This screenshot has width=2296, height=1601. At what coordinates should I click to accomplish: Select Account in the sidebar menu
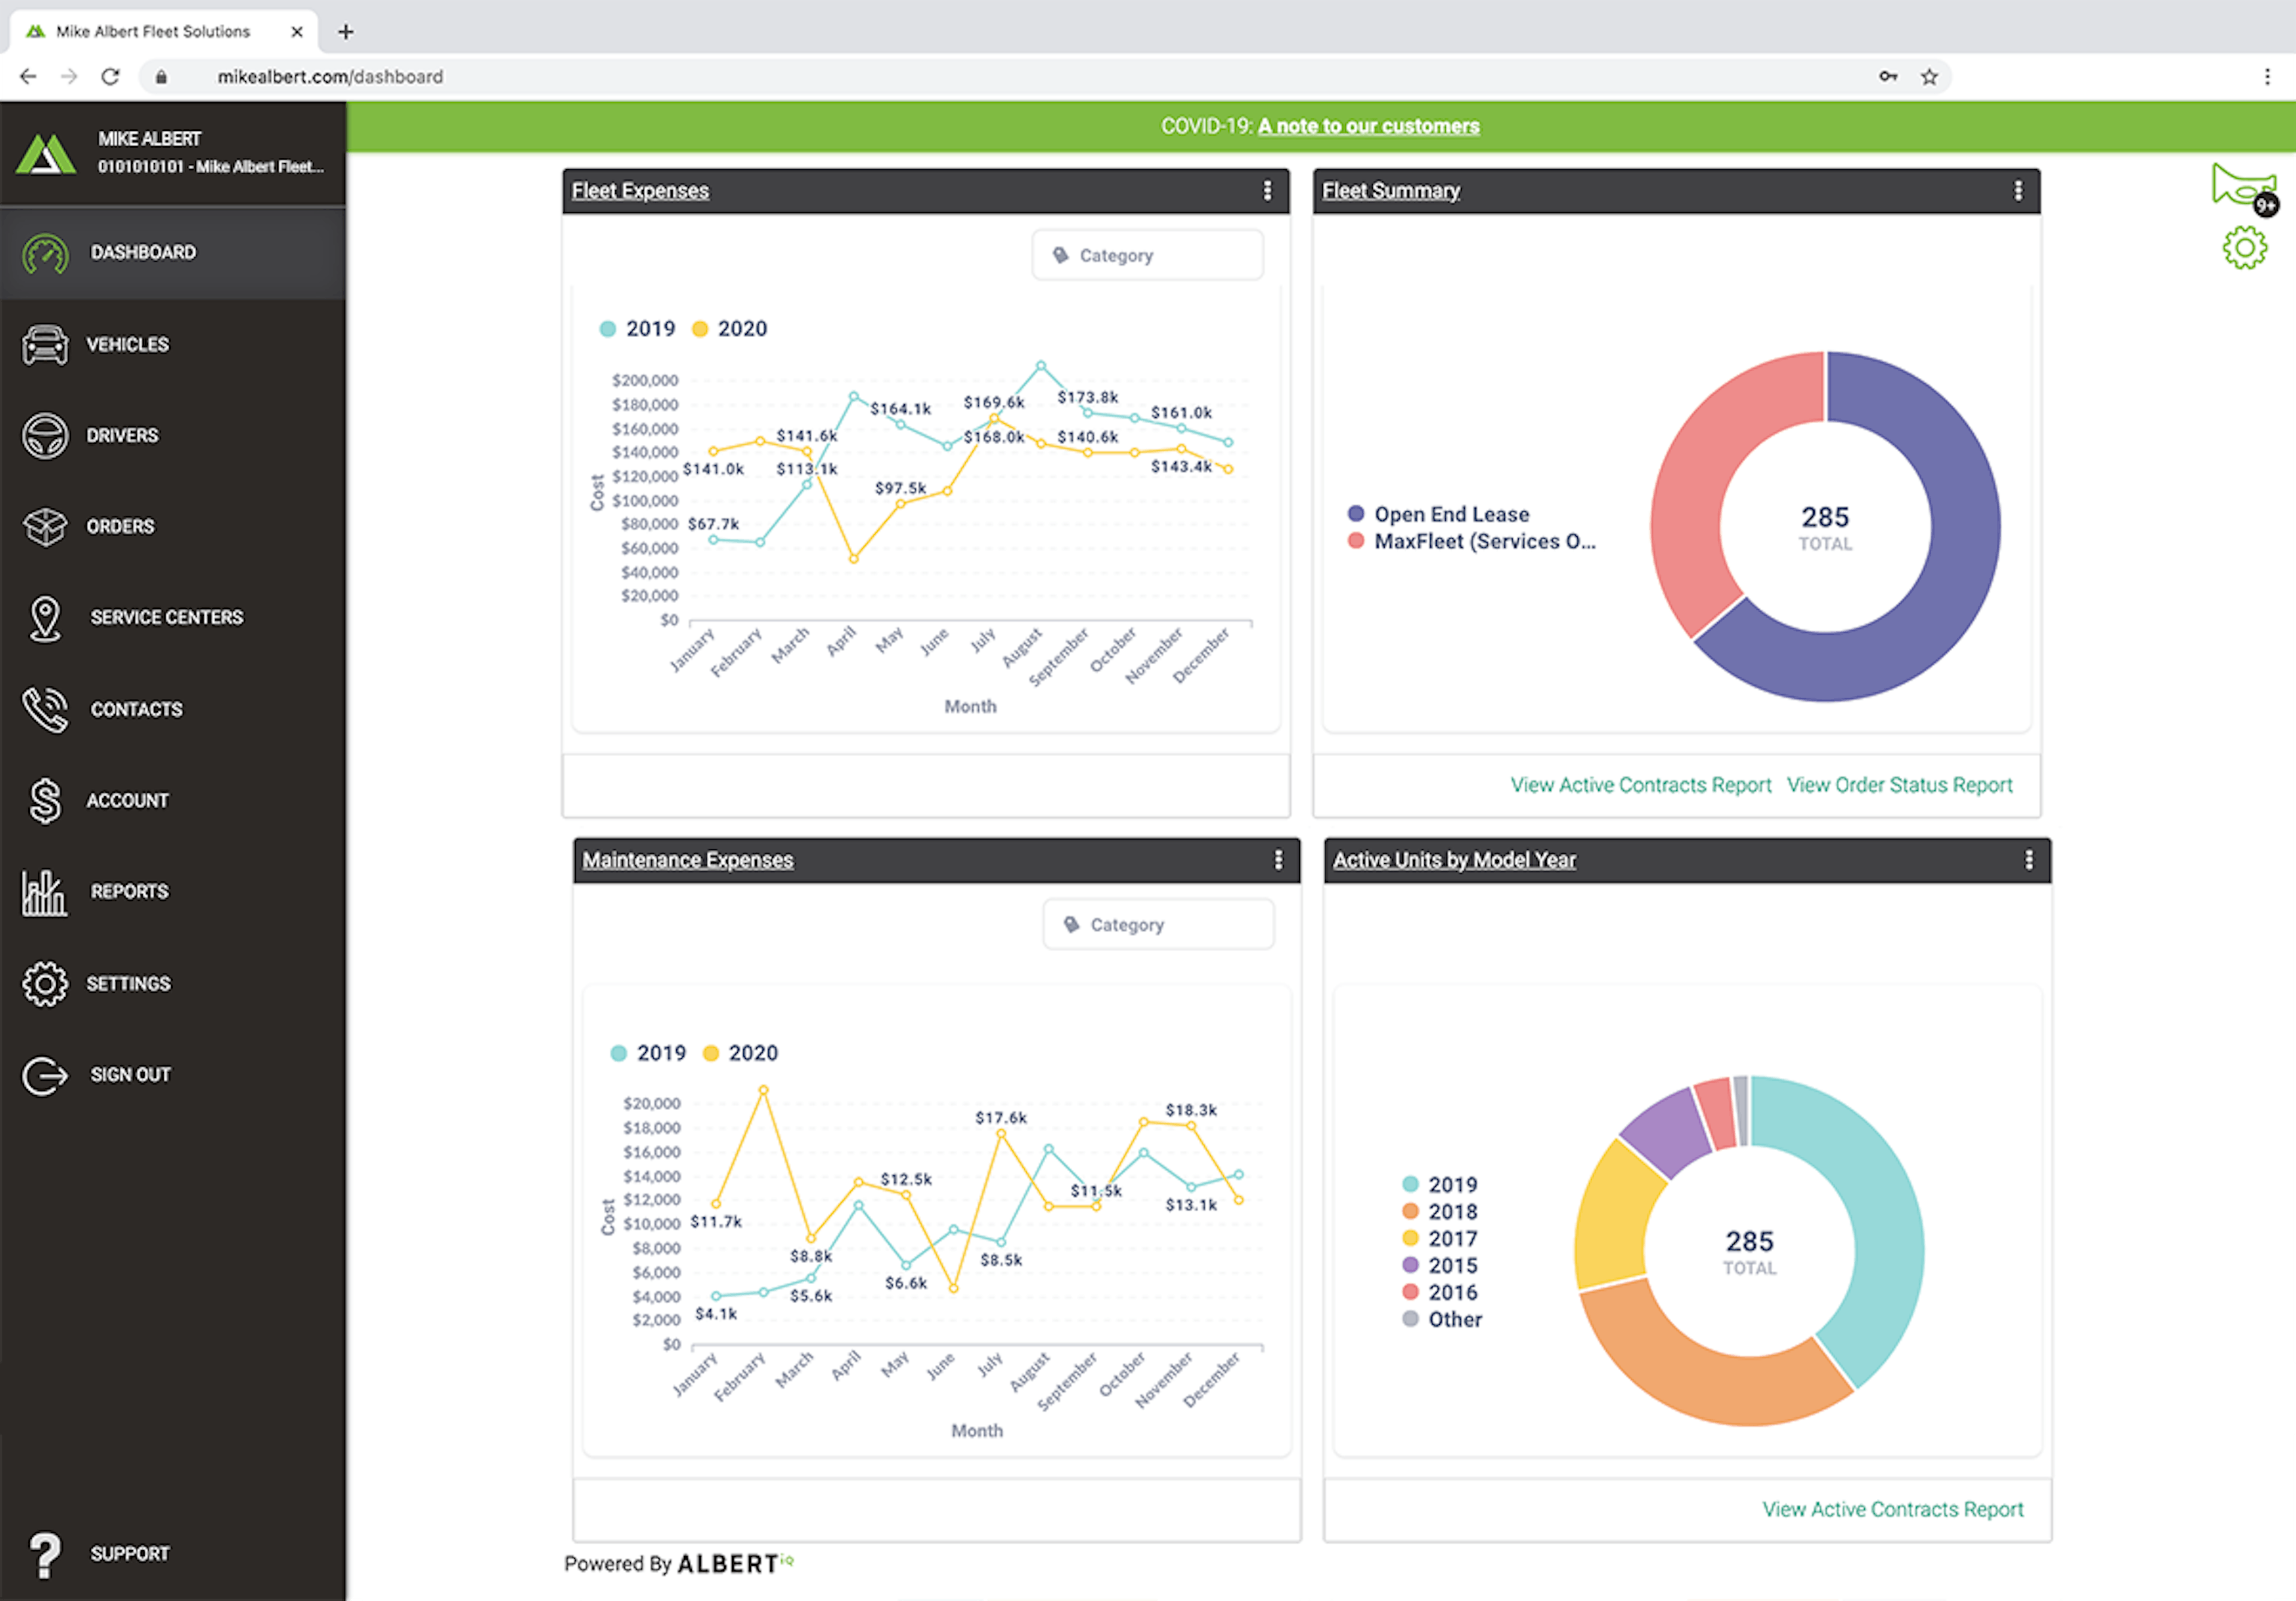click(x=127, y=801)
